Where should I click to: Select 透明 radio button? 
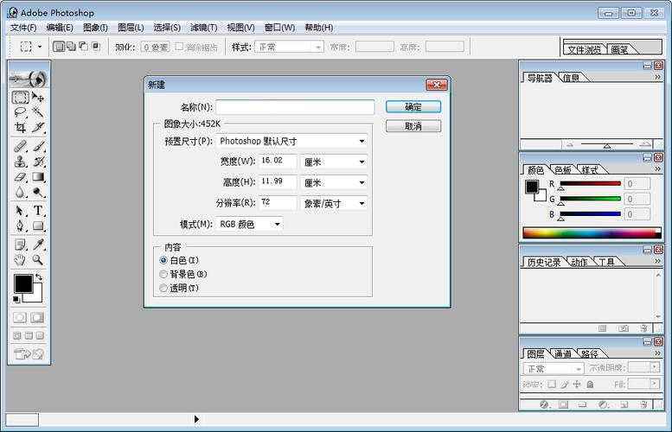point(163,288)
